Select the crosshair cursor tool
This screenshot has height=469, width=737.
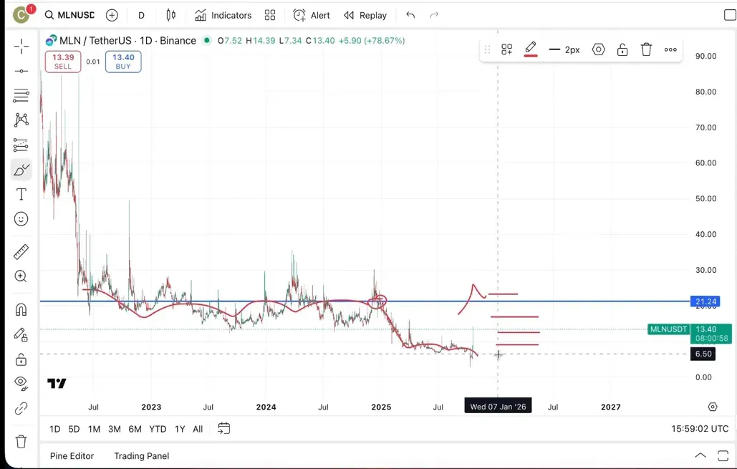[x=21, y=47]
